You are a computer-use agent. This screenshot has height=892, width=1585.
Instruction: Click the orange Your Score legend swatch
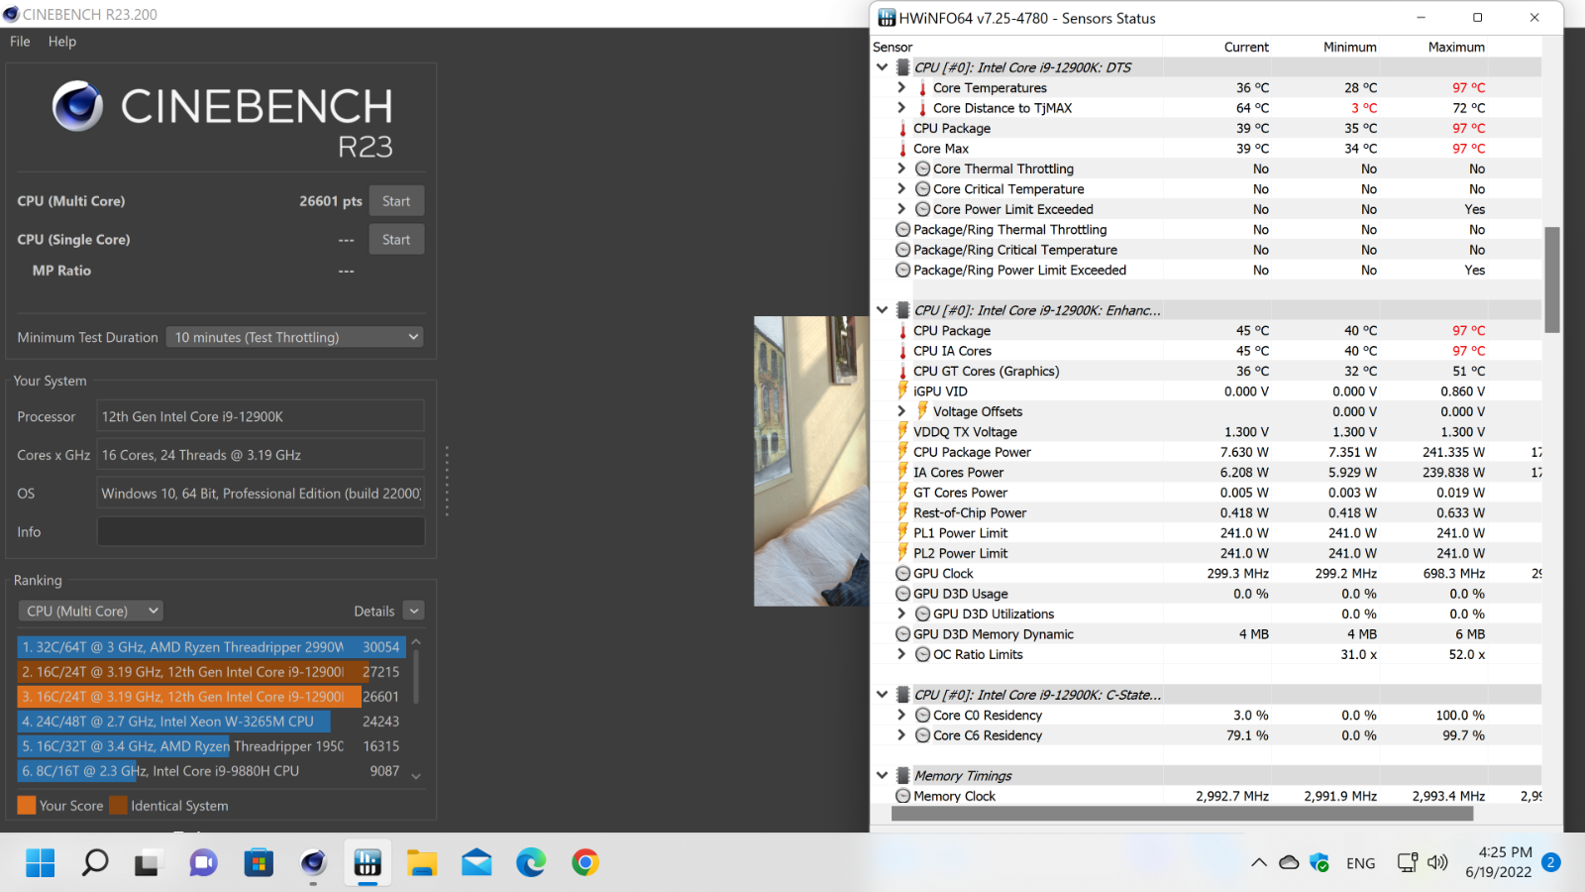point(27,806)
